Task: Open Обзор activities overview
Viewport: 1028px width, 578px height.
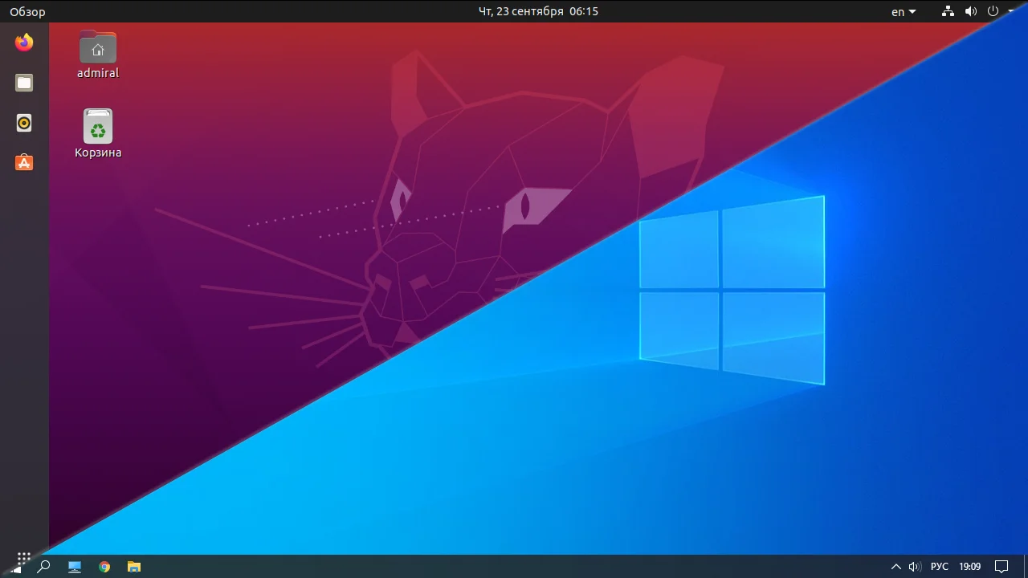Action: [x=27, y=11]
